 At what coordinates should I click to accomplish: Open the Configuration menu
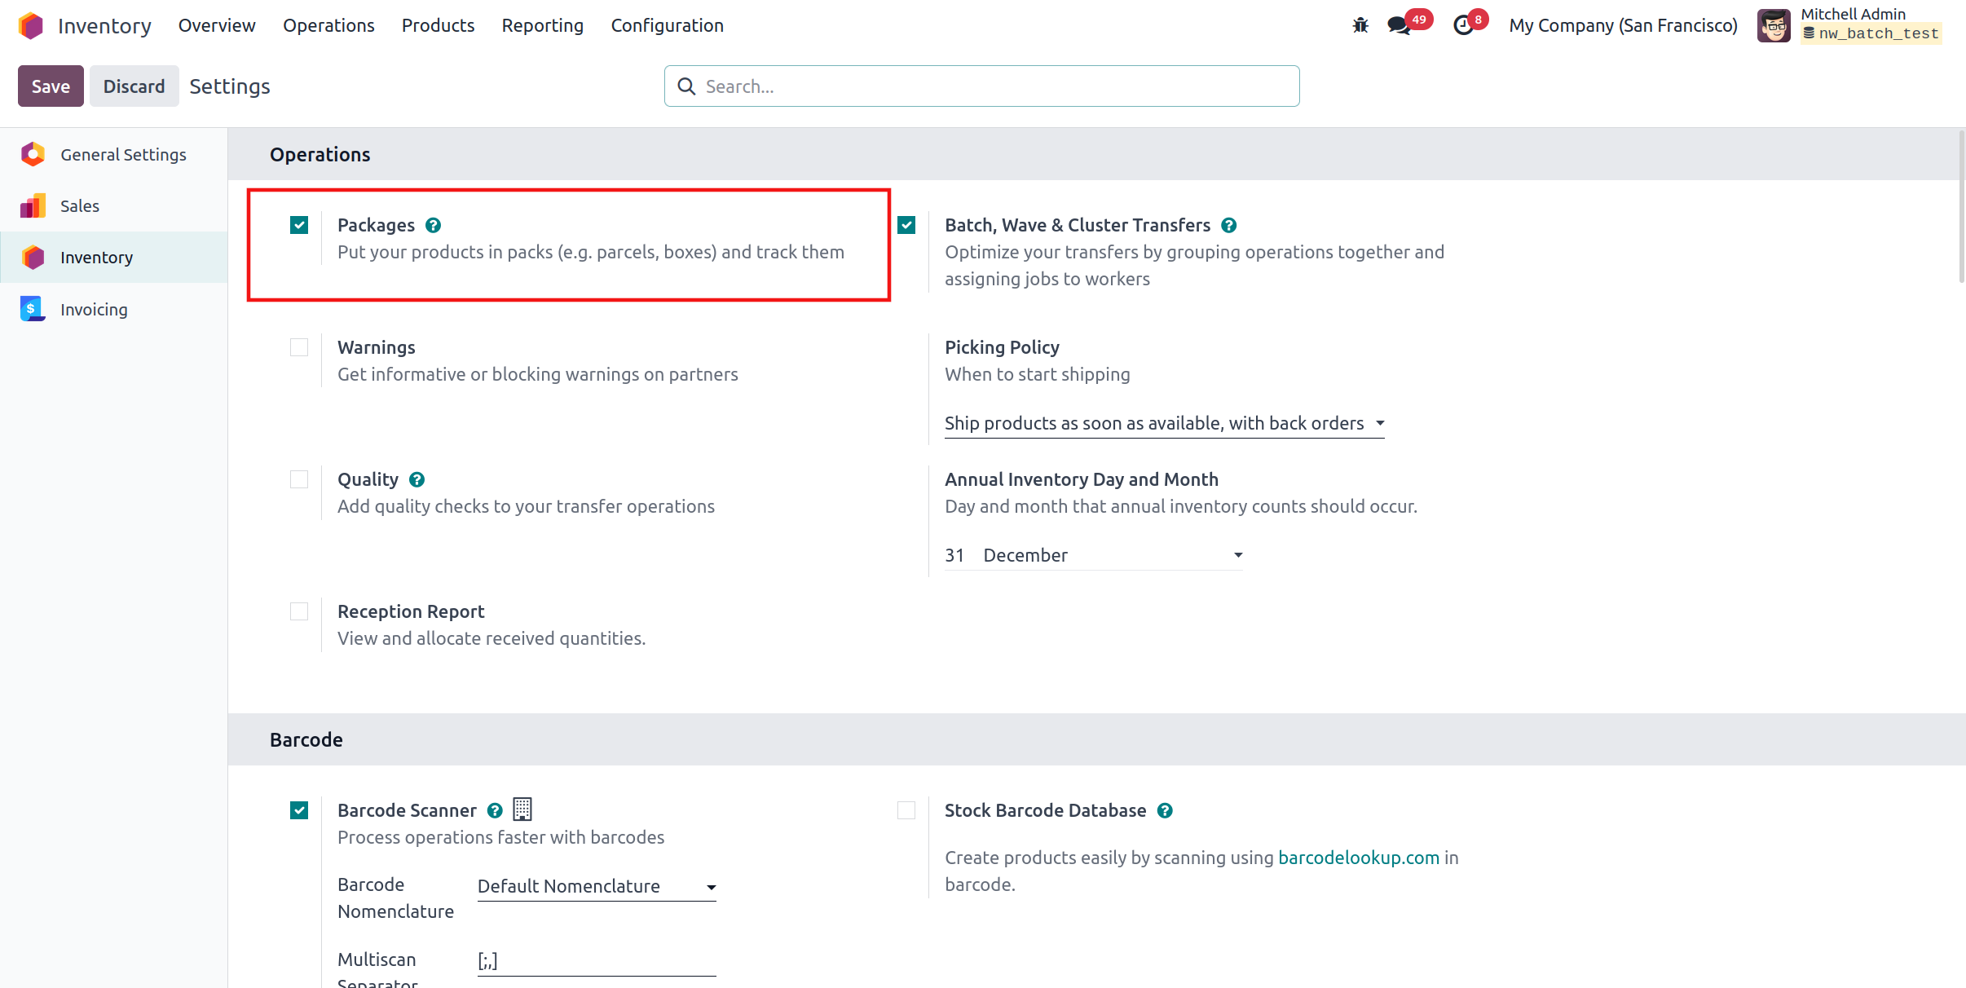(667, 25)
